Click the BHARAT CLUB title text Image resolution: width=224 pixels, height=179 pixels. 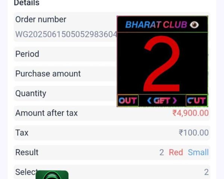click(156, 25)
